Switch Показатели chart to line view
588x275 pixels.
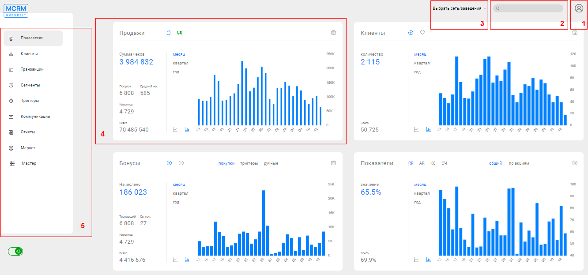coord(416,260)
